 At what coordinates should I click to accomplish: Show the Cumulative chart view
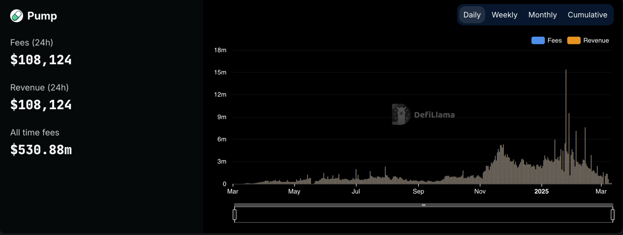[x=587, y=15]
